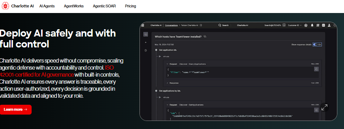Viewport: 344px width, 129px height.
Task: Click the Search@b7504 account text
Action: pos(273,25)
